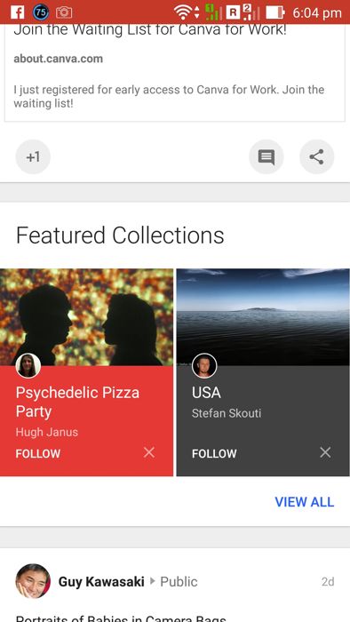This screenshot has width=350, height=622.
Task: Open comments via speech bubble icon
Action: [x=266, y=157]
